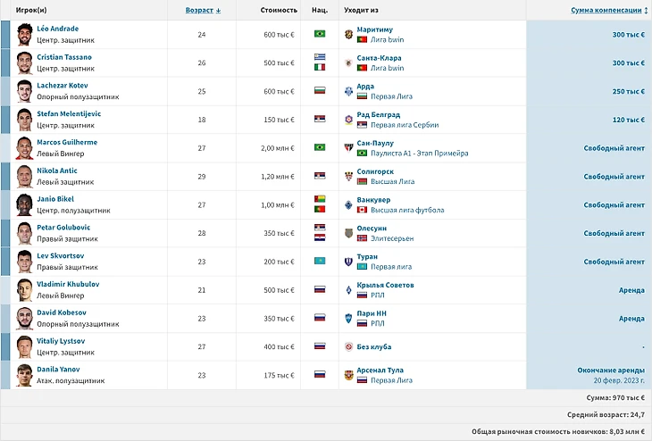Open the Крылья Советов club page
This screenshot has height=441, width=652.
[385, 285]
